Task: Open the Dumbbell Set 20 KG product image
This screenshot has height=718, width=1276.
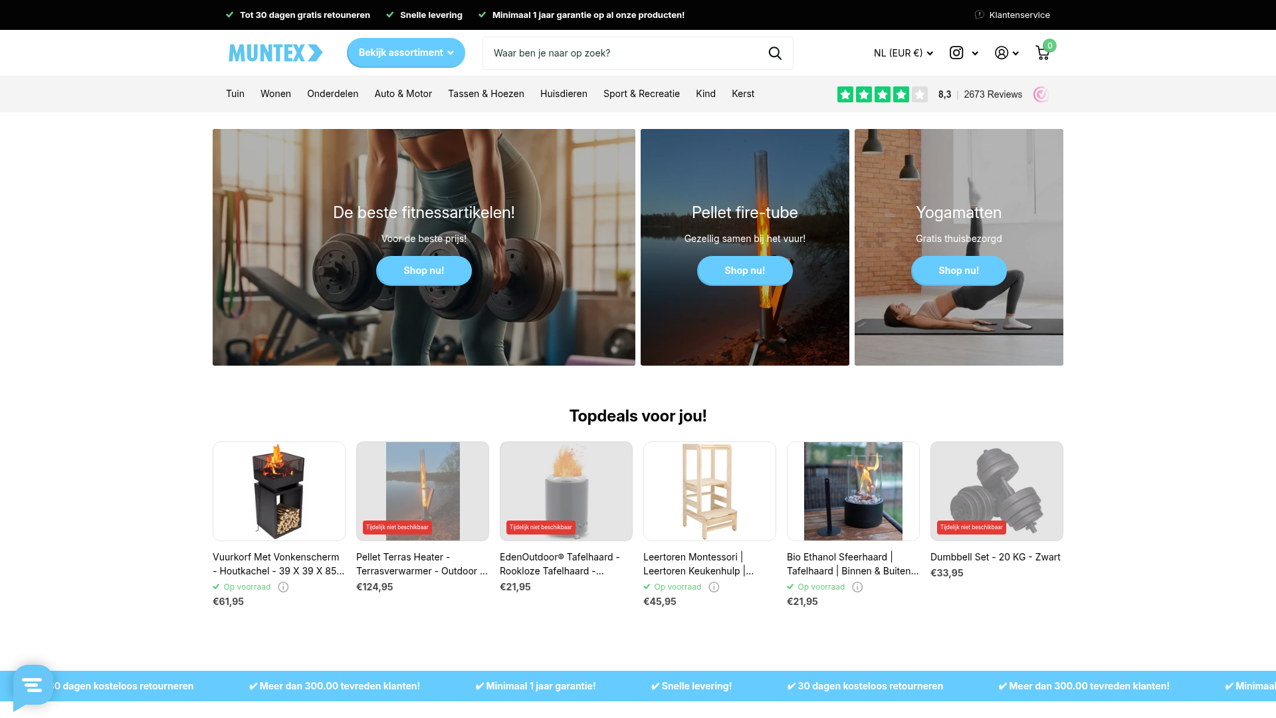Action: tap(997, 491)
